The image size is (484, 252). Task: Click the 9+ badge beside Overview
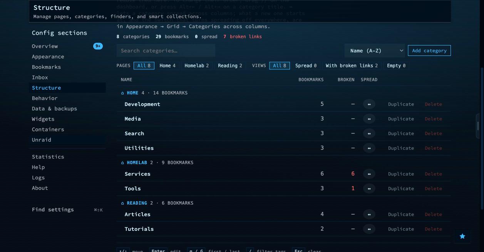98,46
